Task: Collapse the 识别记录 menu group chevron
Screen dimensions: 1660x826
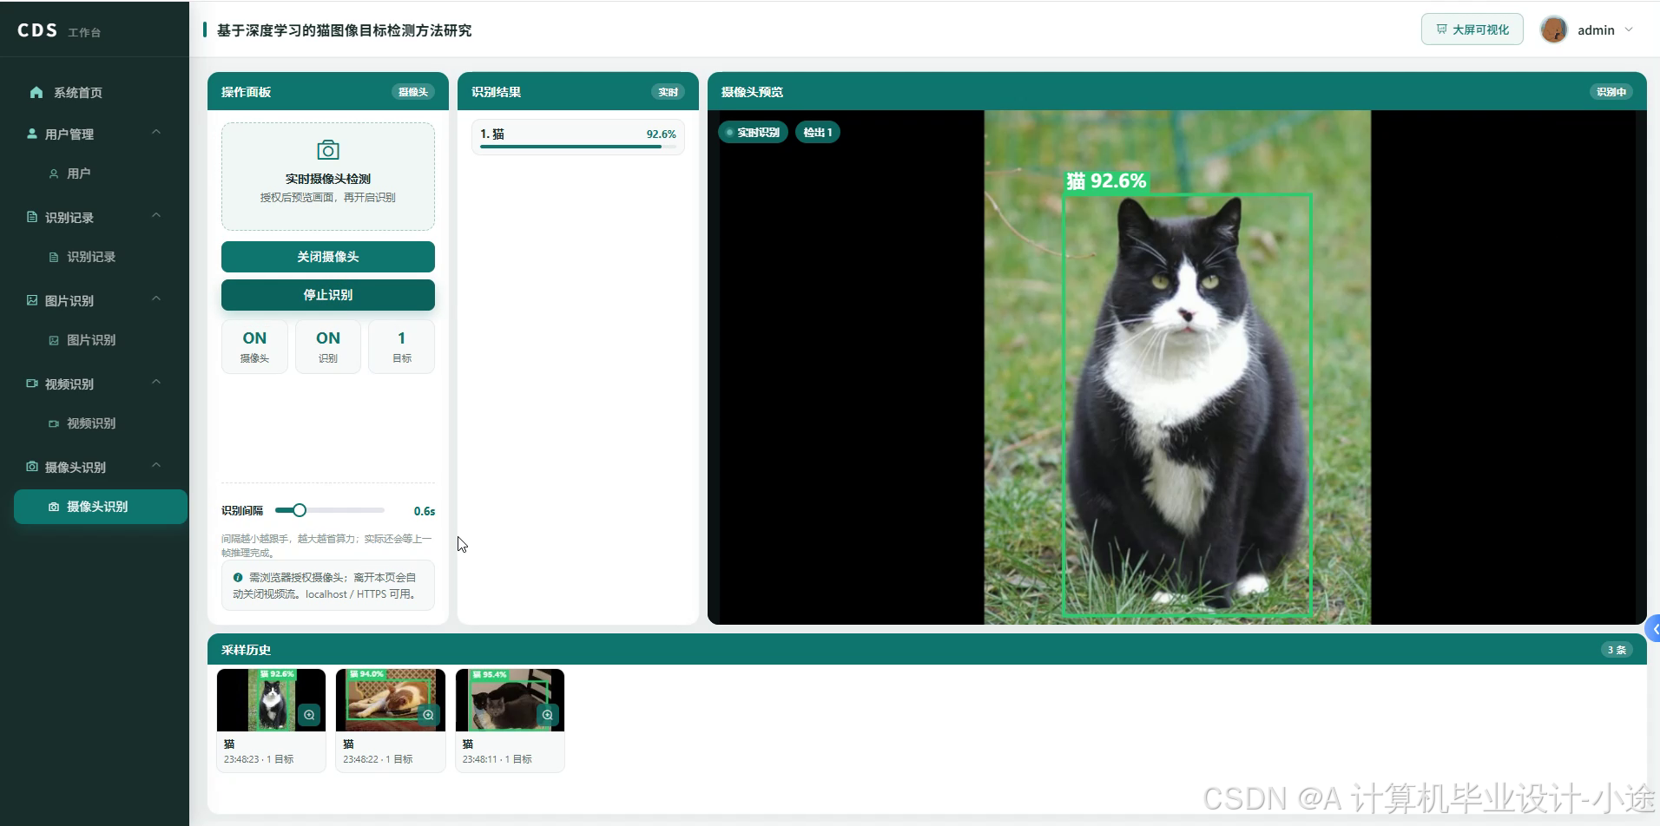Action: coord(156,216)
